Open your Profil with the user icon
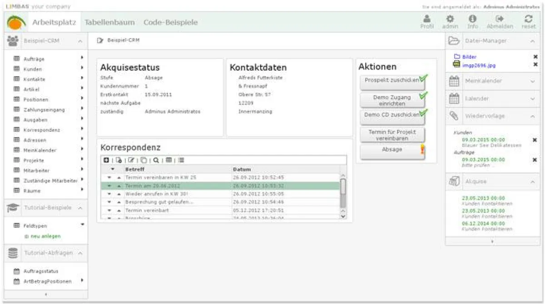The height and width of the screenshot is (304, 545). 426,20
